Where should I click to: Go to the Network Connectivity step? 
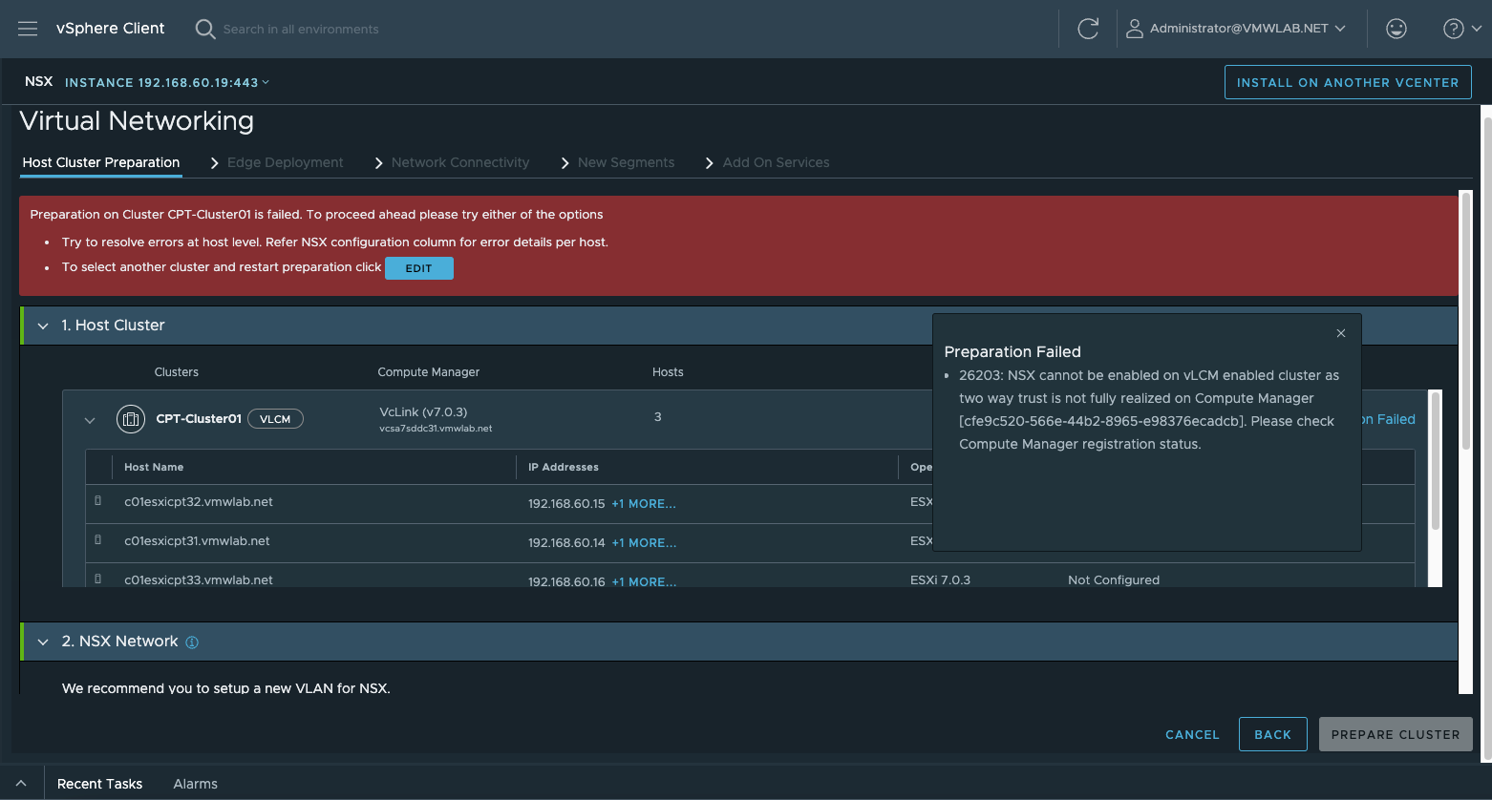460,162
